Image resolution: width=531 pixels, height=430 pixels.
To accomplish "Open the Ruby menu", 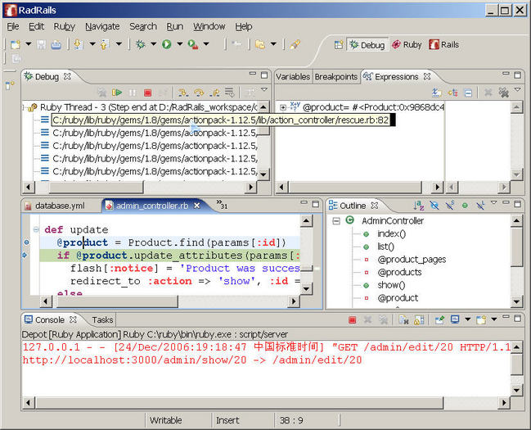I will click(x=65, y=26).
